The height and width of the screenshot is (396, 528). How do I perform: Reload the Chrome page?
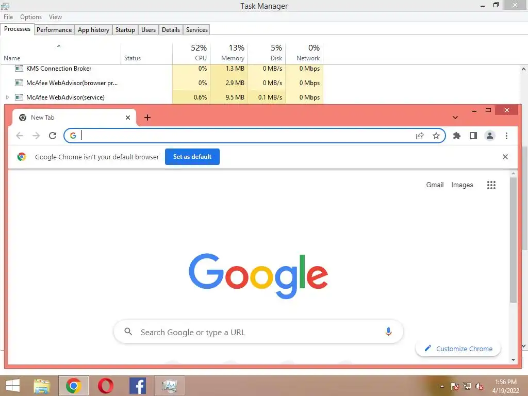pos(53,136)
